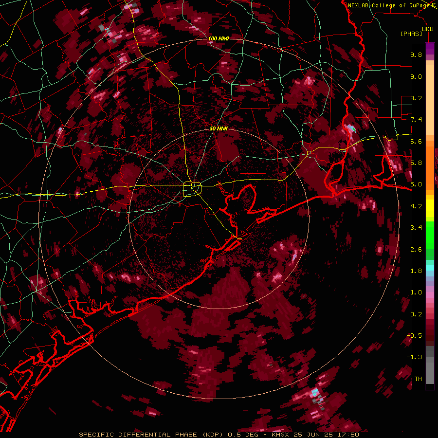Click the 5.0 value on the color scale

pyautogui.click(x=416, y=184)
